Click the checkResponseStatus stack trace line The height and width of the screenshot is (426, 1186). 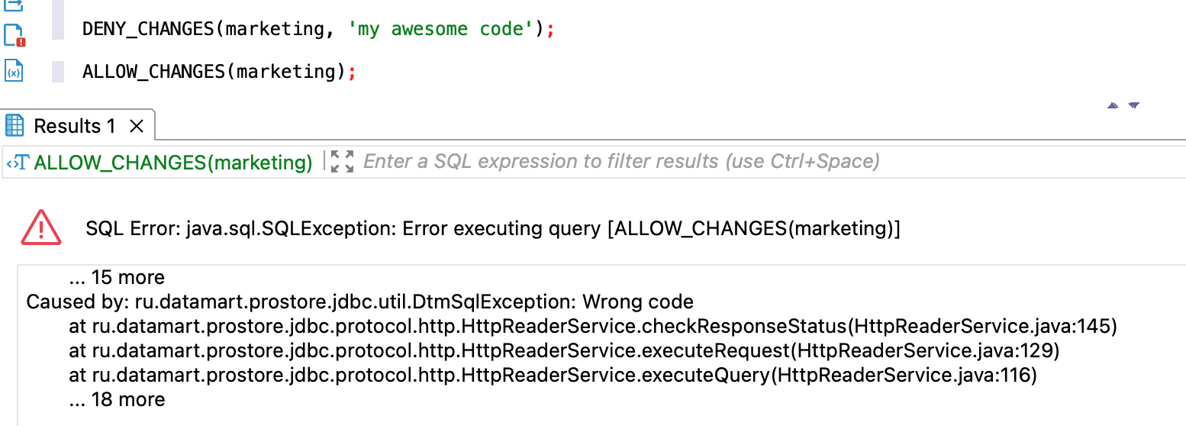pos(592,327)
